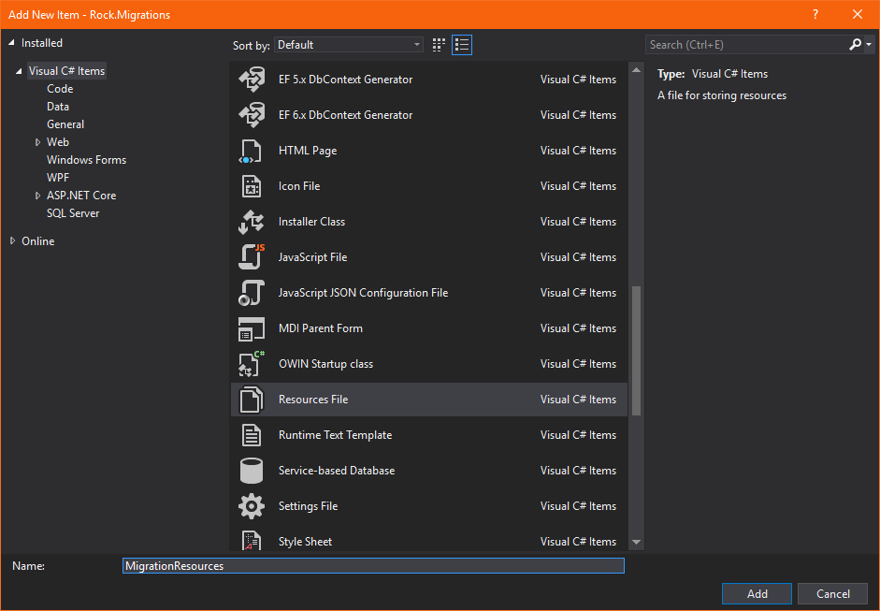880x611 pixels.
Task: Click the scroll down arrow of template list
Action: 637,542
